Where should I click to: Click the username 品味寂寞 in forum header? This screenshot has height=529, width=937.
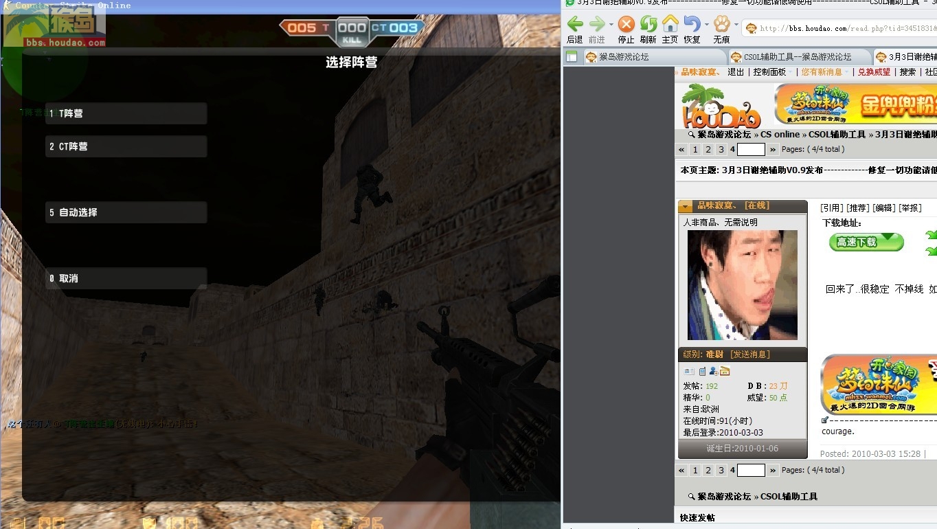701,72
